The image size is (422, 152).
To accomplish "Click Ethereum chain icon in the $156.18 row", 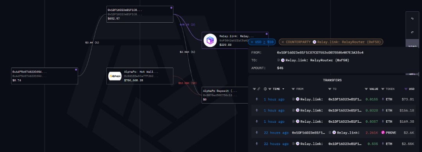I will [256, 110].
